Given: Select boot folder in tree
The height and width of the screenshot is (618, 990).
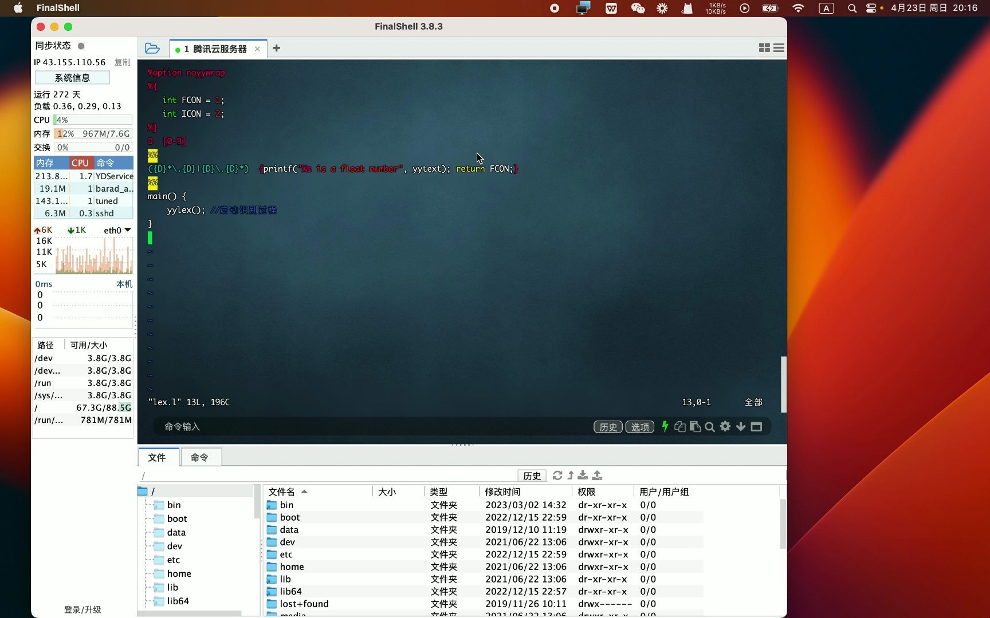Looking at the screenshot, I should 177,519.
